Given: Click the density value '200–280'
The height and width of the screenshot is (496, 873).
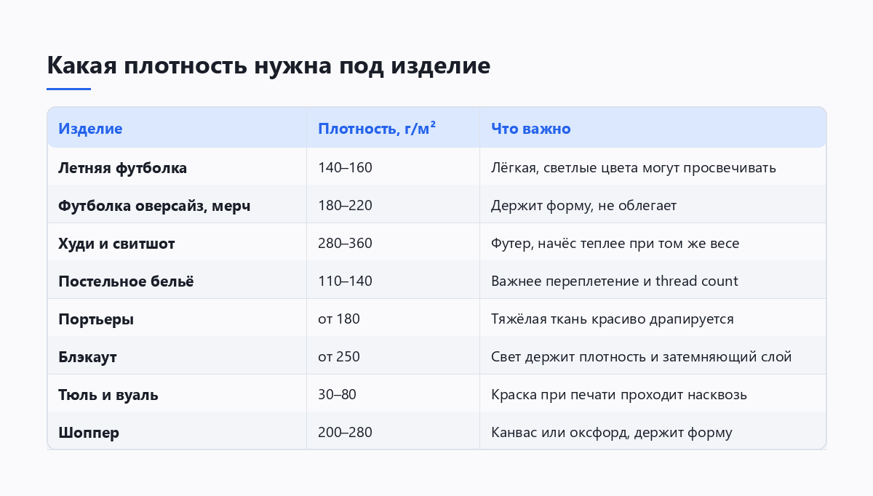Looking at the screenshot, I should (345, 433).
